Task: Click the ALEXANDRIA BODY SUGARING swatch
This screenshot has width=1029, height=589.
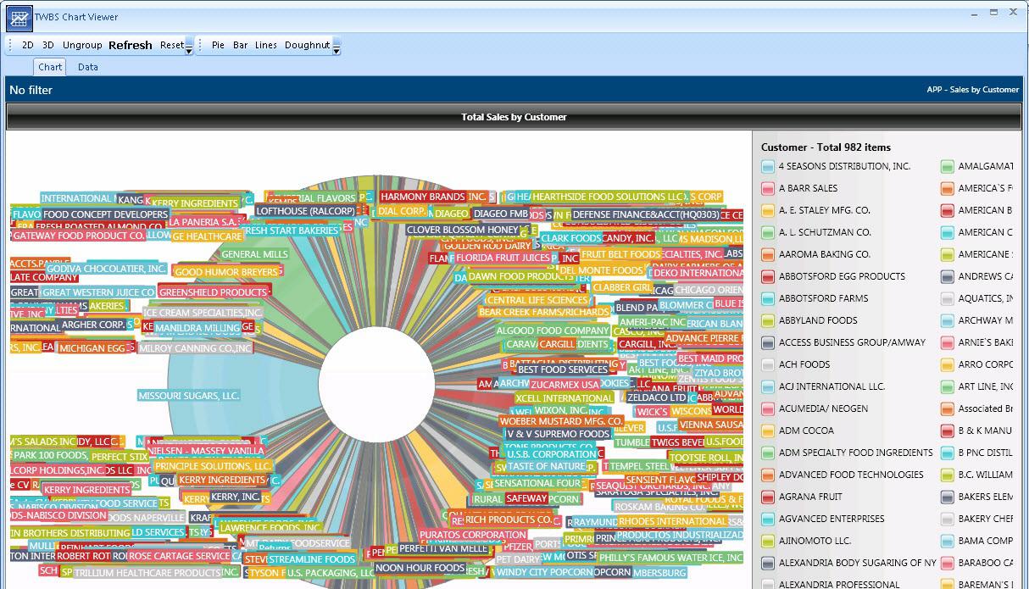Action: 768,564
